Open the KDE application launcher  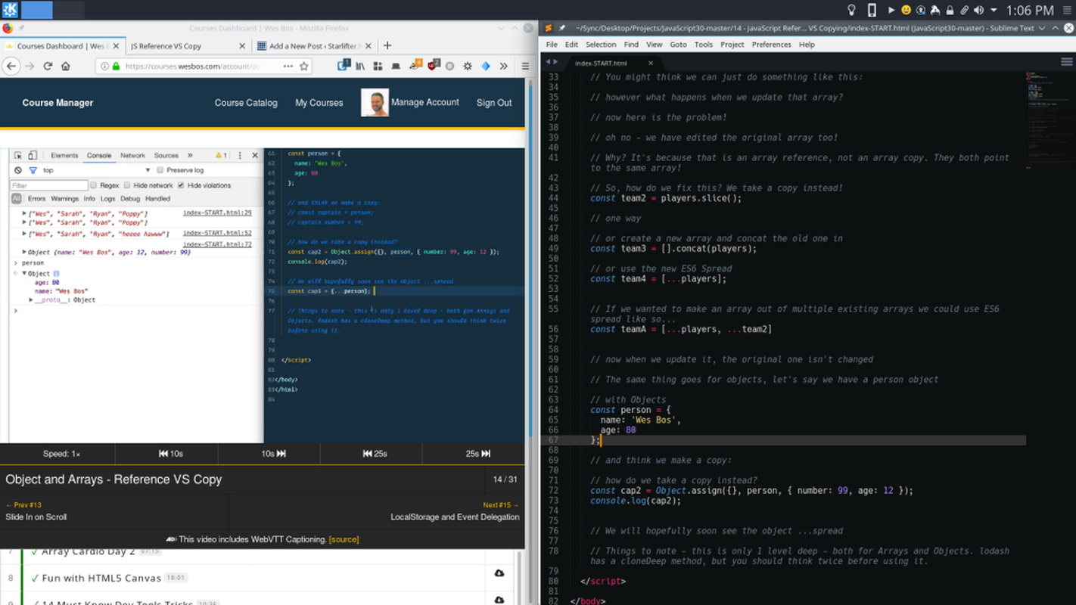point(10,10)
